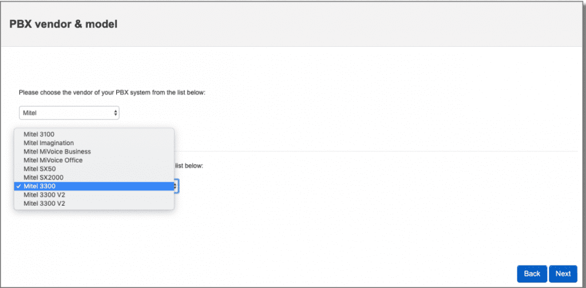Click the checkmark beside Mitel 3300
The image size is (586, 288).
pyautogui.click(x=19, y=186)
